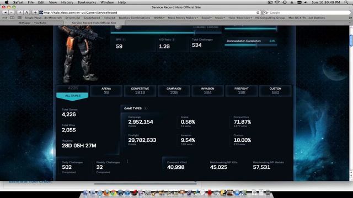Image resolution: width=353 pixels, height=198 pixels.
Task: Click the Firefight points value 29,782,633
Action: click(142, 140)
